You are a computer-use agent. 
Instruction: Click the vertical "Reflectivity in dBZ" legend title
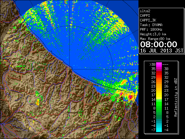tap(176, 97)
